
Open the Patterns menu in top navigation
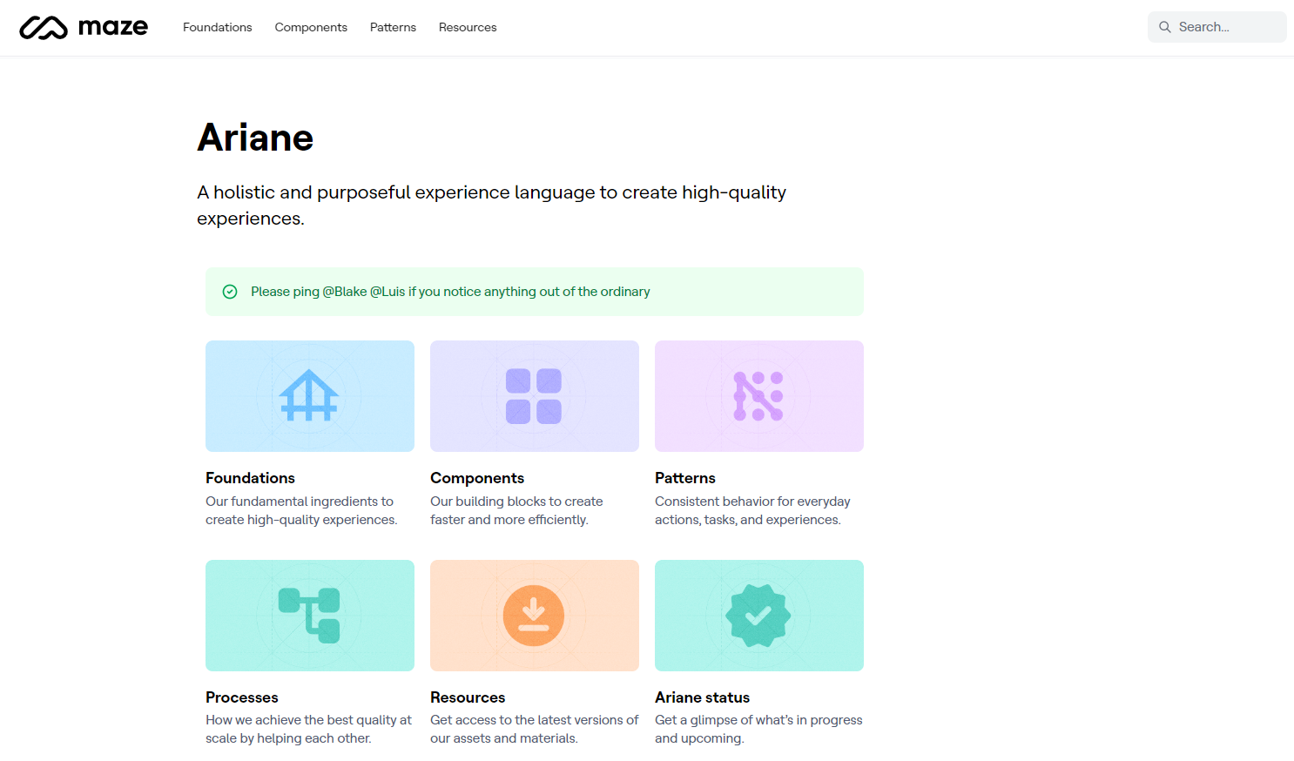[x=393, y=27]
